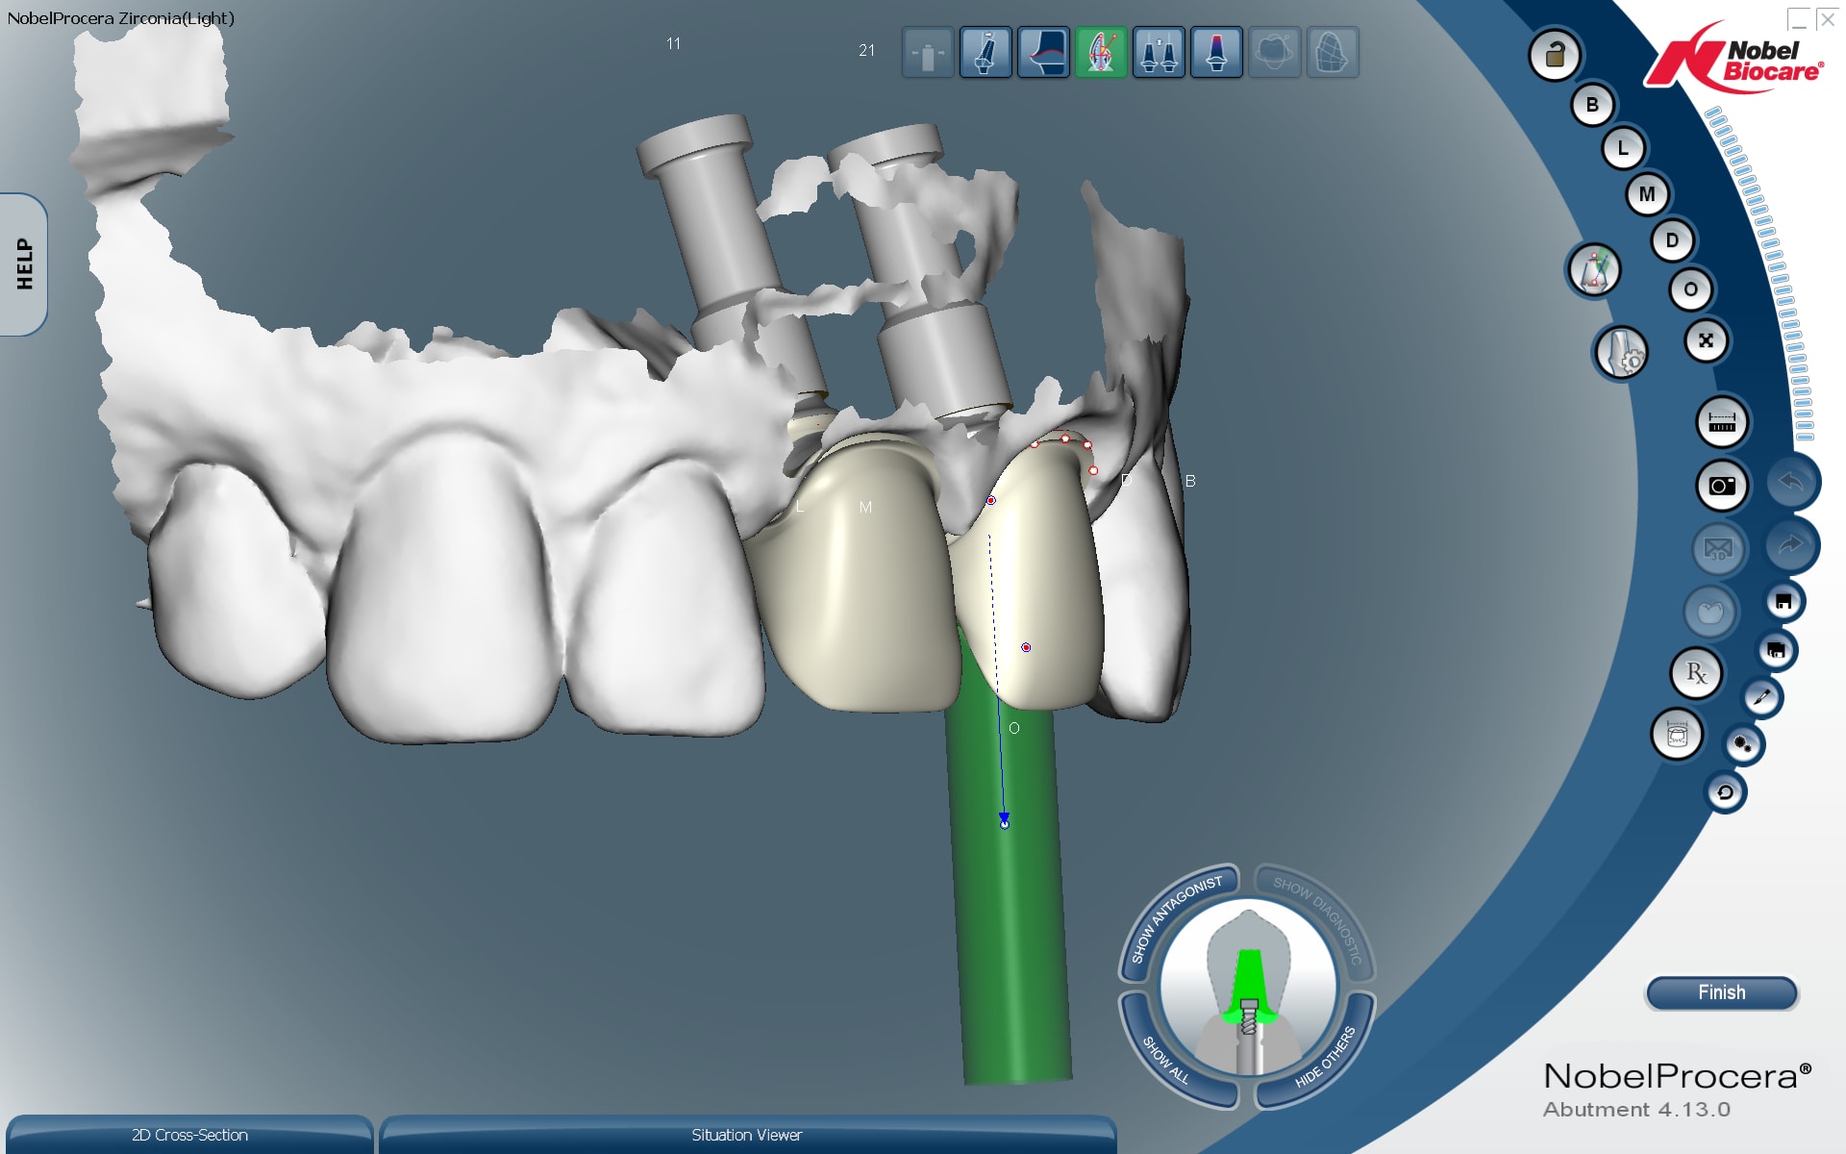Screen dimensions: 1846x1154
Task: Open the abutment angulation step
Action: click(985, 53)
